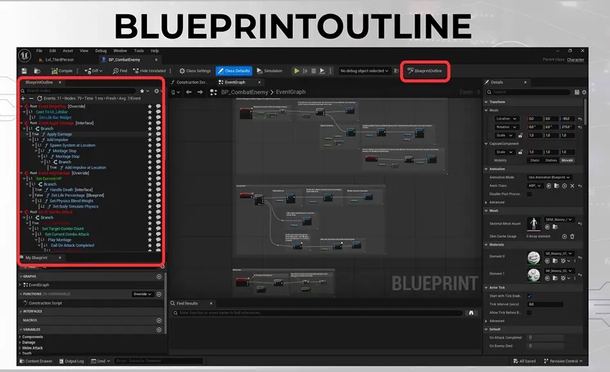Start Simulation from the toolbar
Screen dimensions: 610x372
[270, 71]
